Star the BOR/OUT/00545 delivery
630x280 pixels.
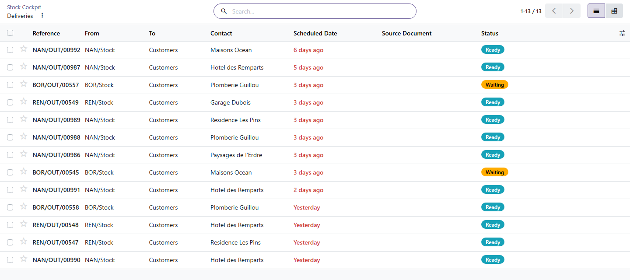(24, 171)
